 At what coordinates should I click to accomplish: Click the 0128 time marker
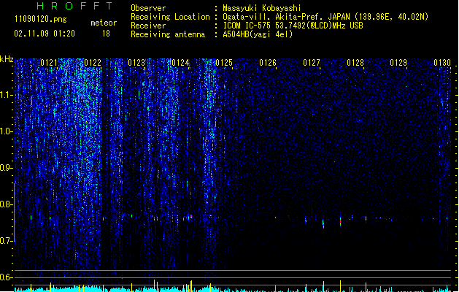click(x=355, y=63)
